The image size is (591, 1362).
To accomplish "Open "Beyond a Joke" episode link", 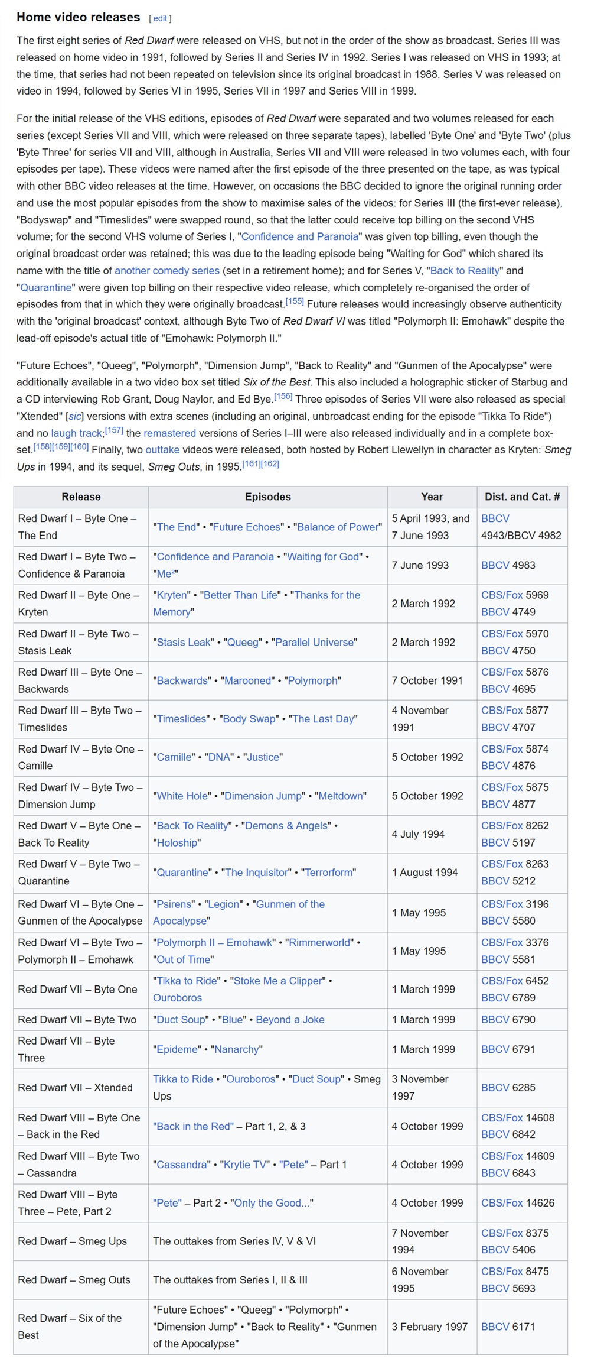I will click(x=290, y=1020).
